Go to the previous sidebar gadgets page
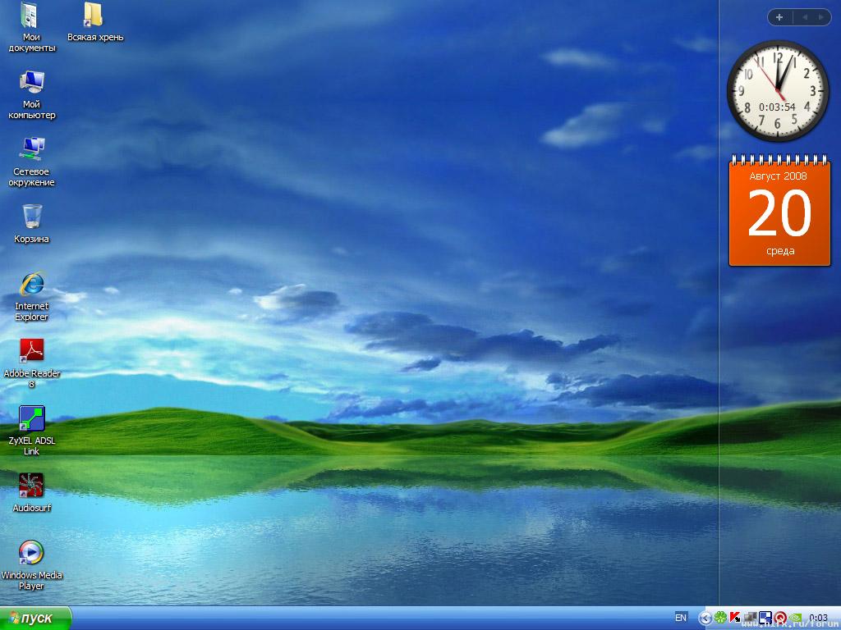Image resolution: width=841 pixels, height=630 pixels. [804, 17]
